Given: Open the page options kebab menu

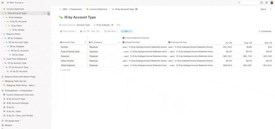Looking at the screenshot, I should (271, 9).
